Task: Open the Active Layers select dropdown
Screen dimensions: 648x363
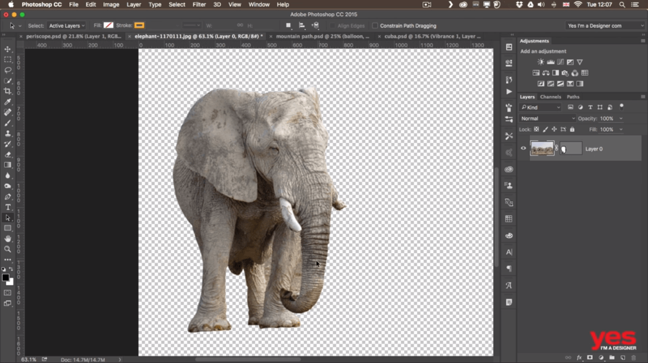Action: click(x=67, y=26)
